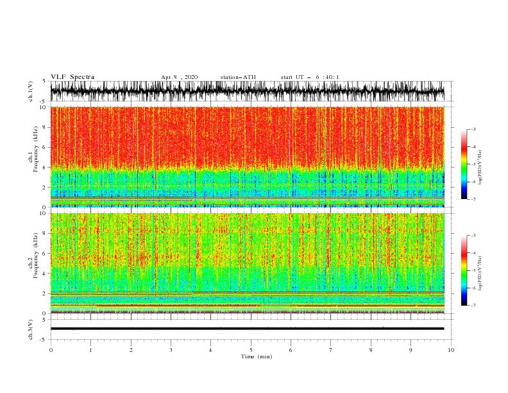Image resolution: width=508 pixels, height=393 pixels.
Task: Click the ch.1 voltage waveform trace
Action: coord(247,91)
